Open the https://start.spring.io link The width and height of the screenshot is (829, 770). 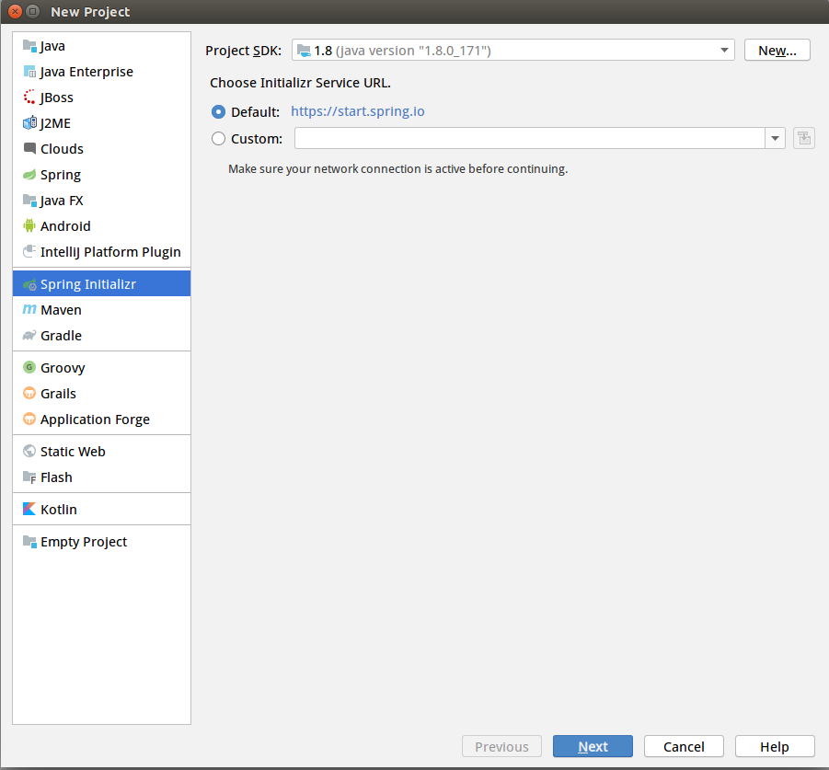(357, 111)
